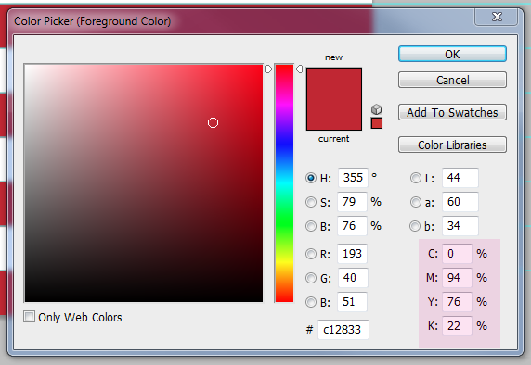Click the new color preview swatch

click(x=334, y=83)
